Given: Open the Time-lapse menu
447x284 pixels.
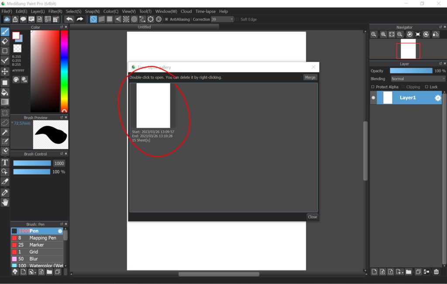Looking at the screenshot, I should tap(205, 11).
